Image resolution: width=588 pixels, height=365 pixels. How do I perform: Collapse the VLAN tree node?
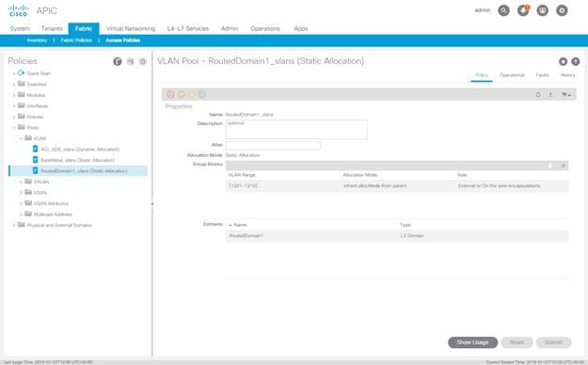coord(21,138)
